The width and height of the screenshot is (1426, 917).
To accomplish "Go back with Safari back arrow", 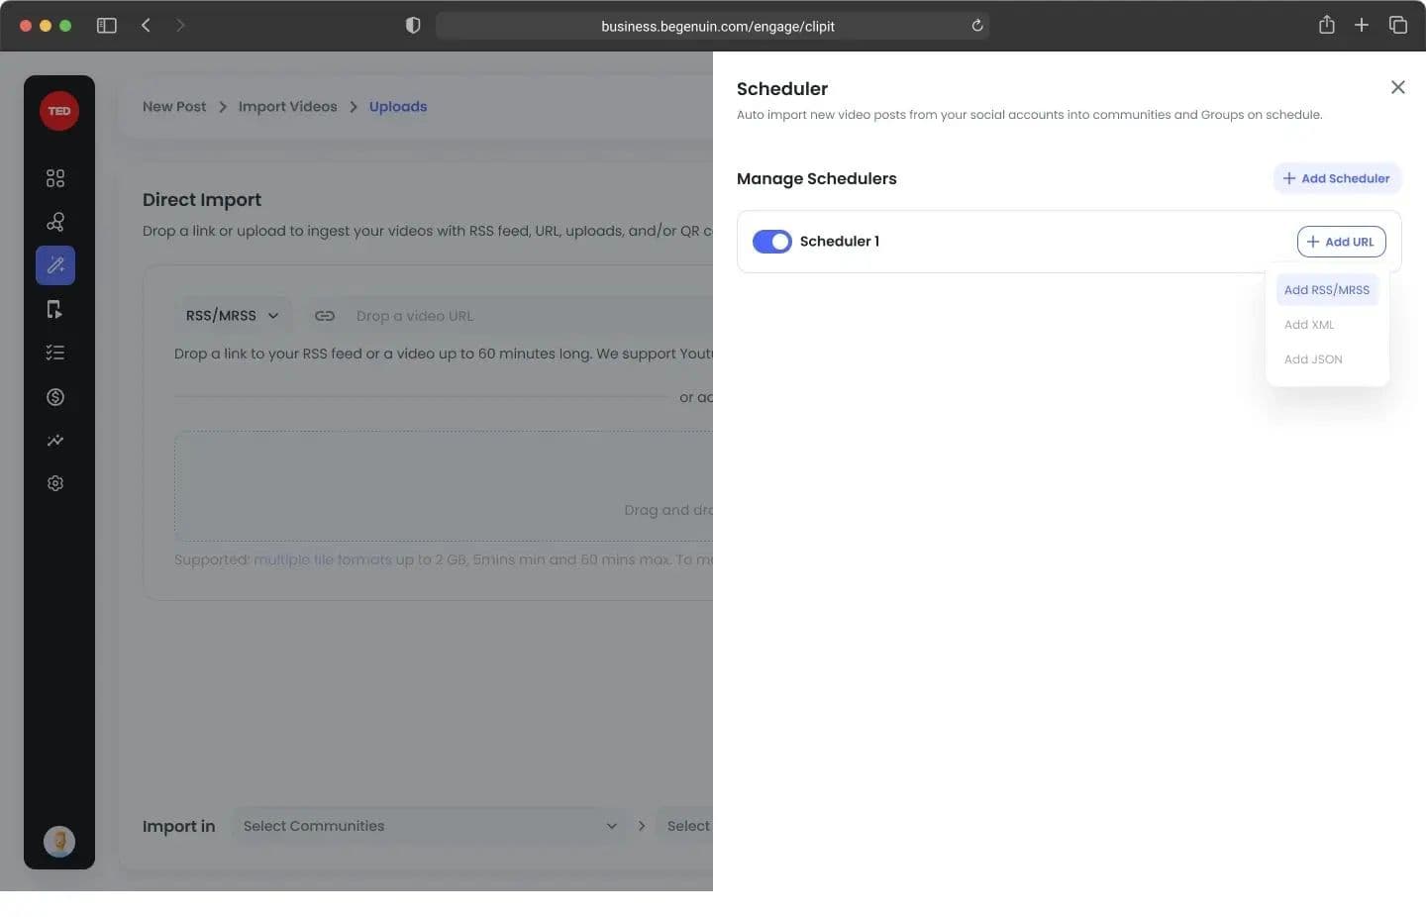I will pos(146,26).
